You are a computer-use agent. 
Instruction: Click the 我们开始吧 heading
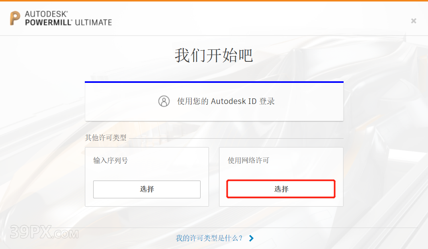[214, 55]
